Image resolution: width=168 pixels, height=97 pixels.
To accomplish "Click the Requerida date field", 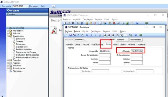I will coord(105,51).
